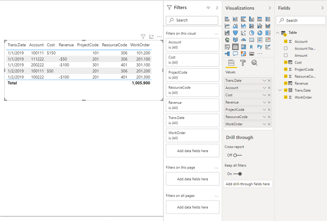Collapse the Filters pane chevron
The width and height of the screenshot is (327, 221).
[x=217, y=8]
